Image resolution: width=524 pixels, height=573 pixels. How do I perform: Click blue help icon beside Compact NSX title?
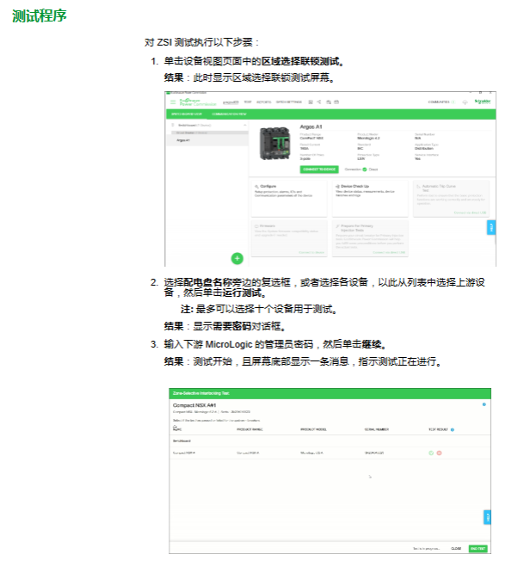[484, 404]
